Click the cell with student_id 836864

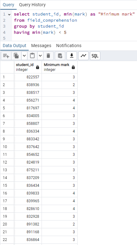[x=28, y=240]
